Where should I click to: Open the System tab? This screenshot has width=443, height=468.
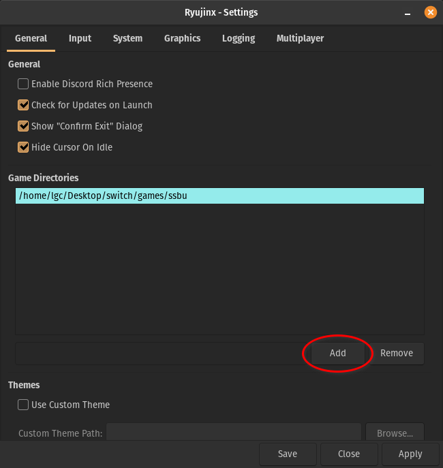127,39
